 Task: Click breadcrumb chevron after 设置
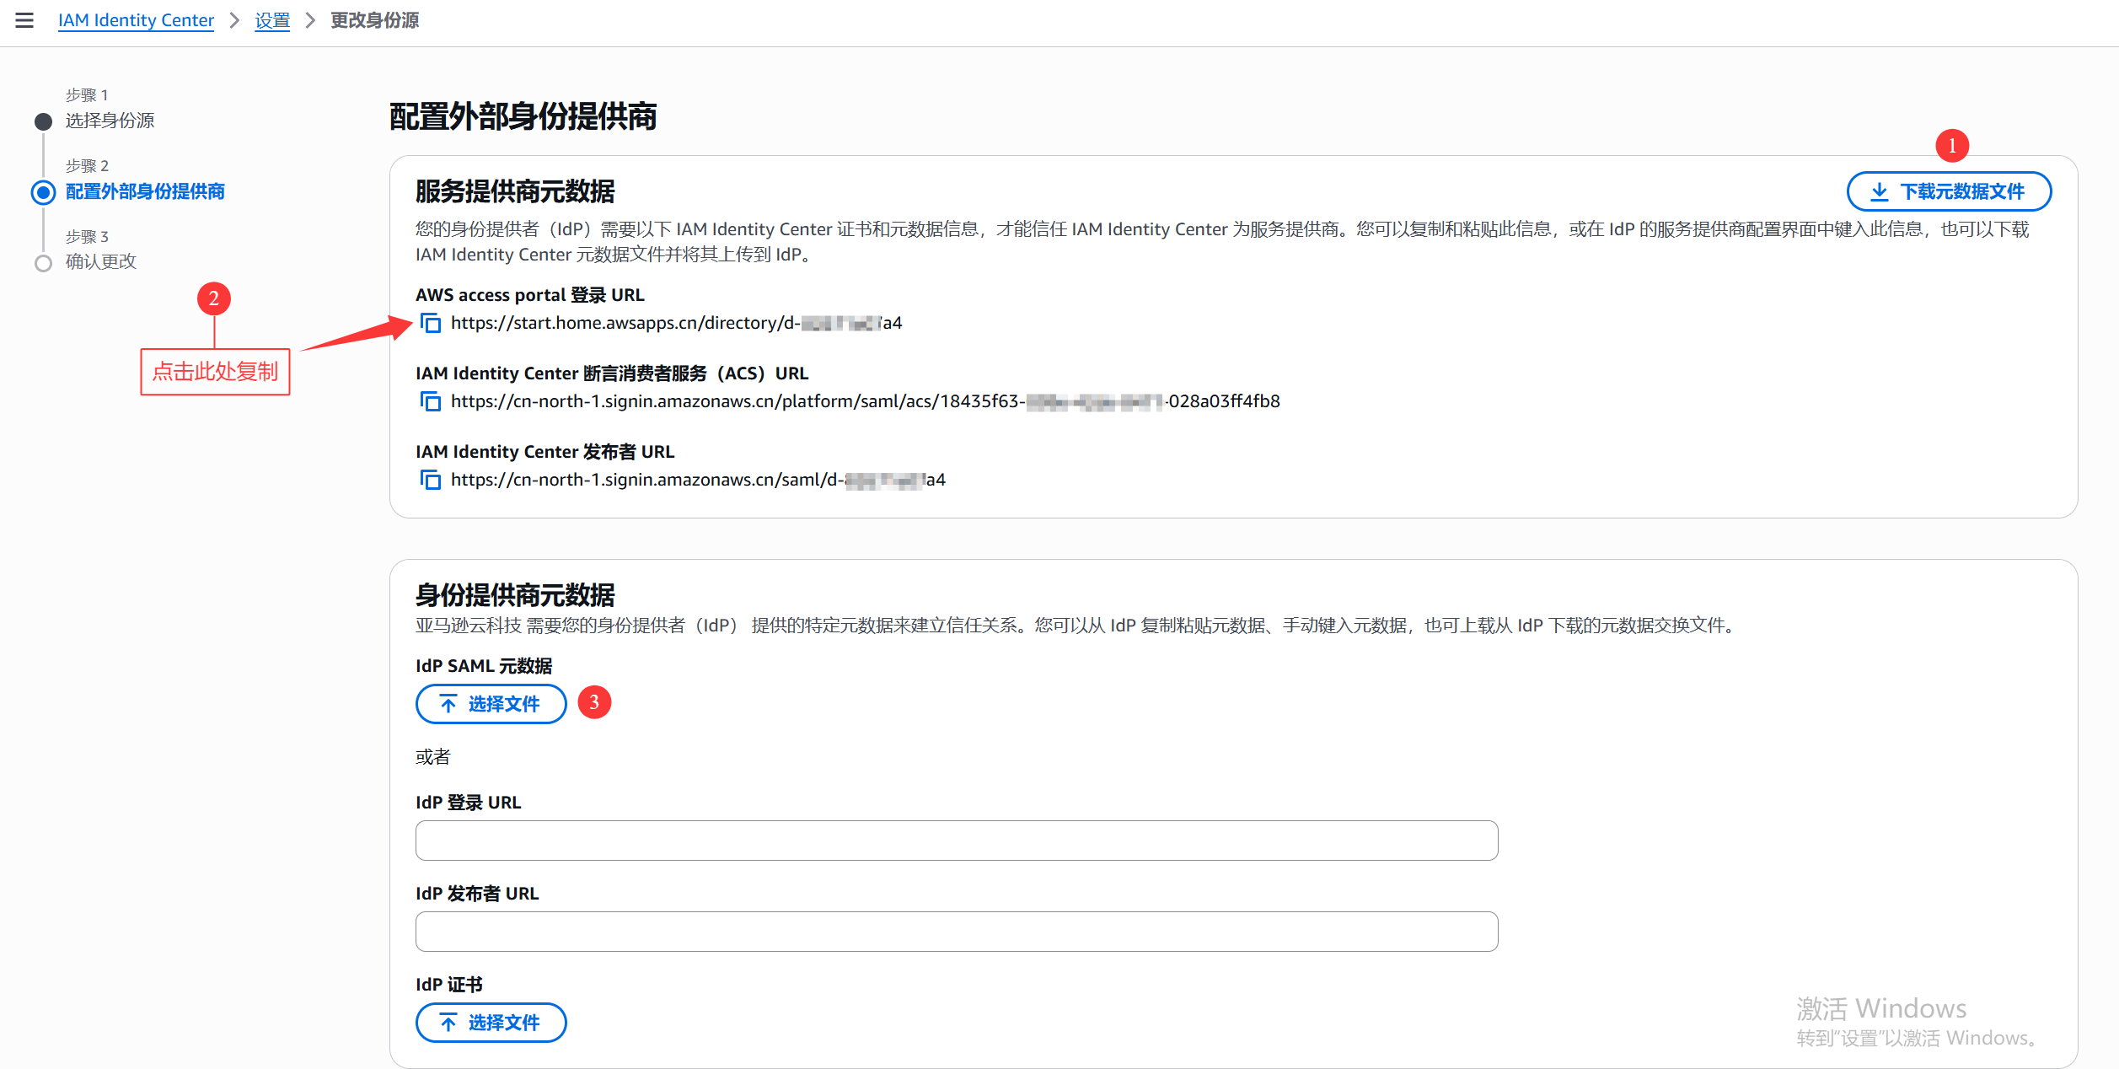[310, 20]
